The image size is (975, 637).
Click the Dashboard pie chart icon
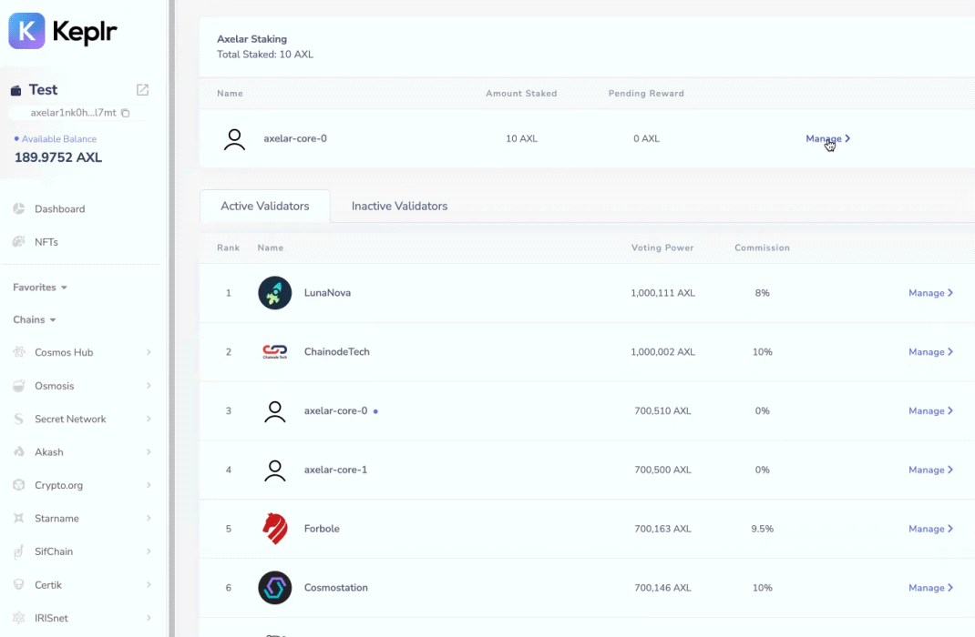[18, 208]
